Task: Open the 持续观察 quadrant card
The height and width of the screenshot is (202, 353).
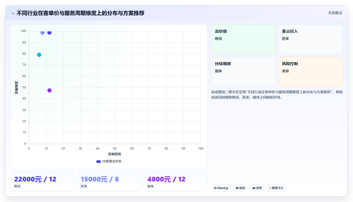Action: [243, 72]
